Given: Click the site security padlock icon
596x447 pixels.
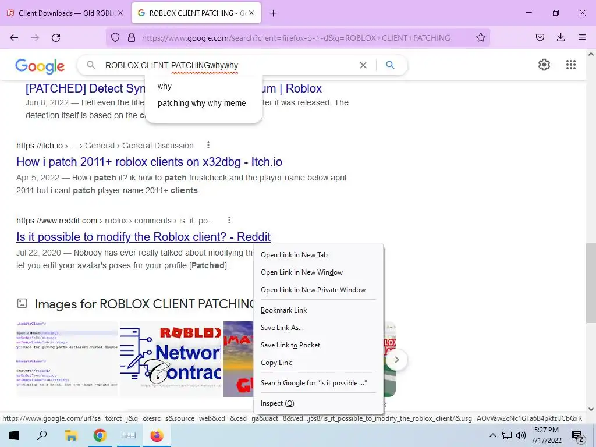Looking at the screenshot, I should click(x=132, y=37).
